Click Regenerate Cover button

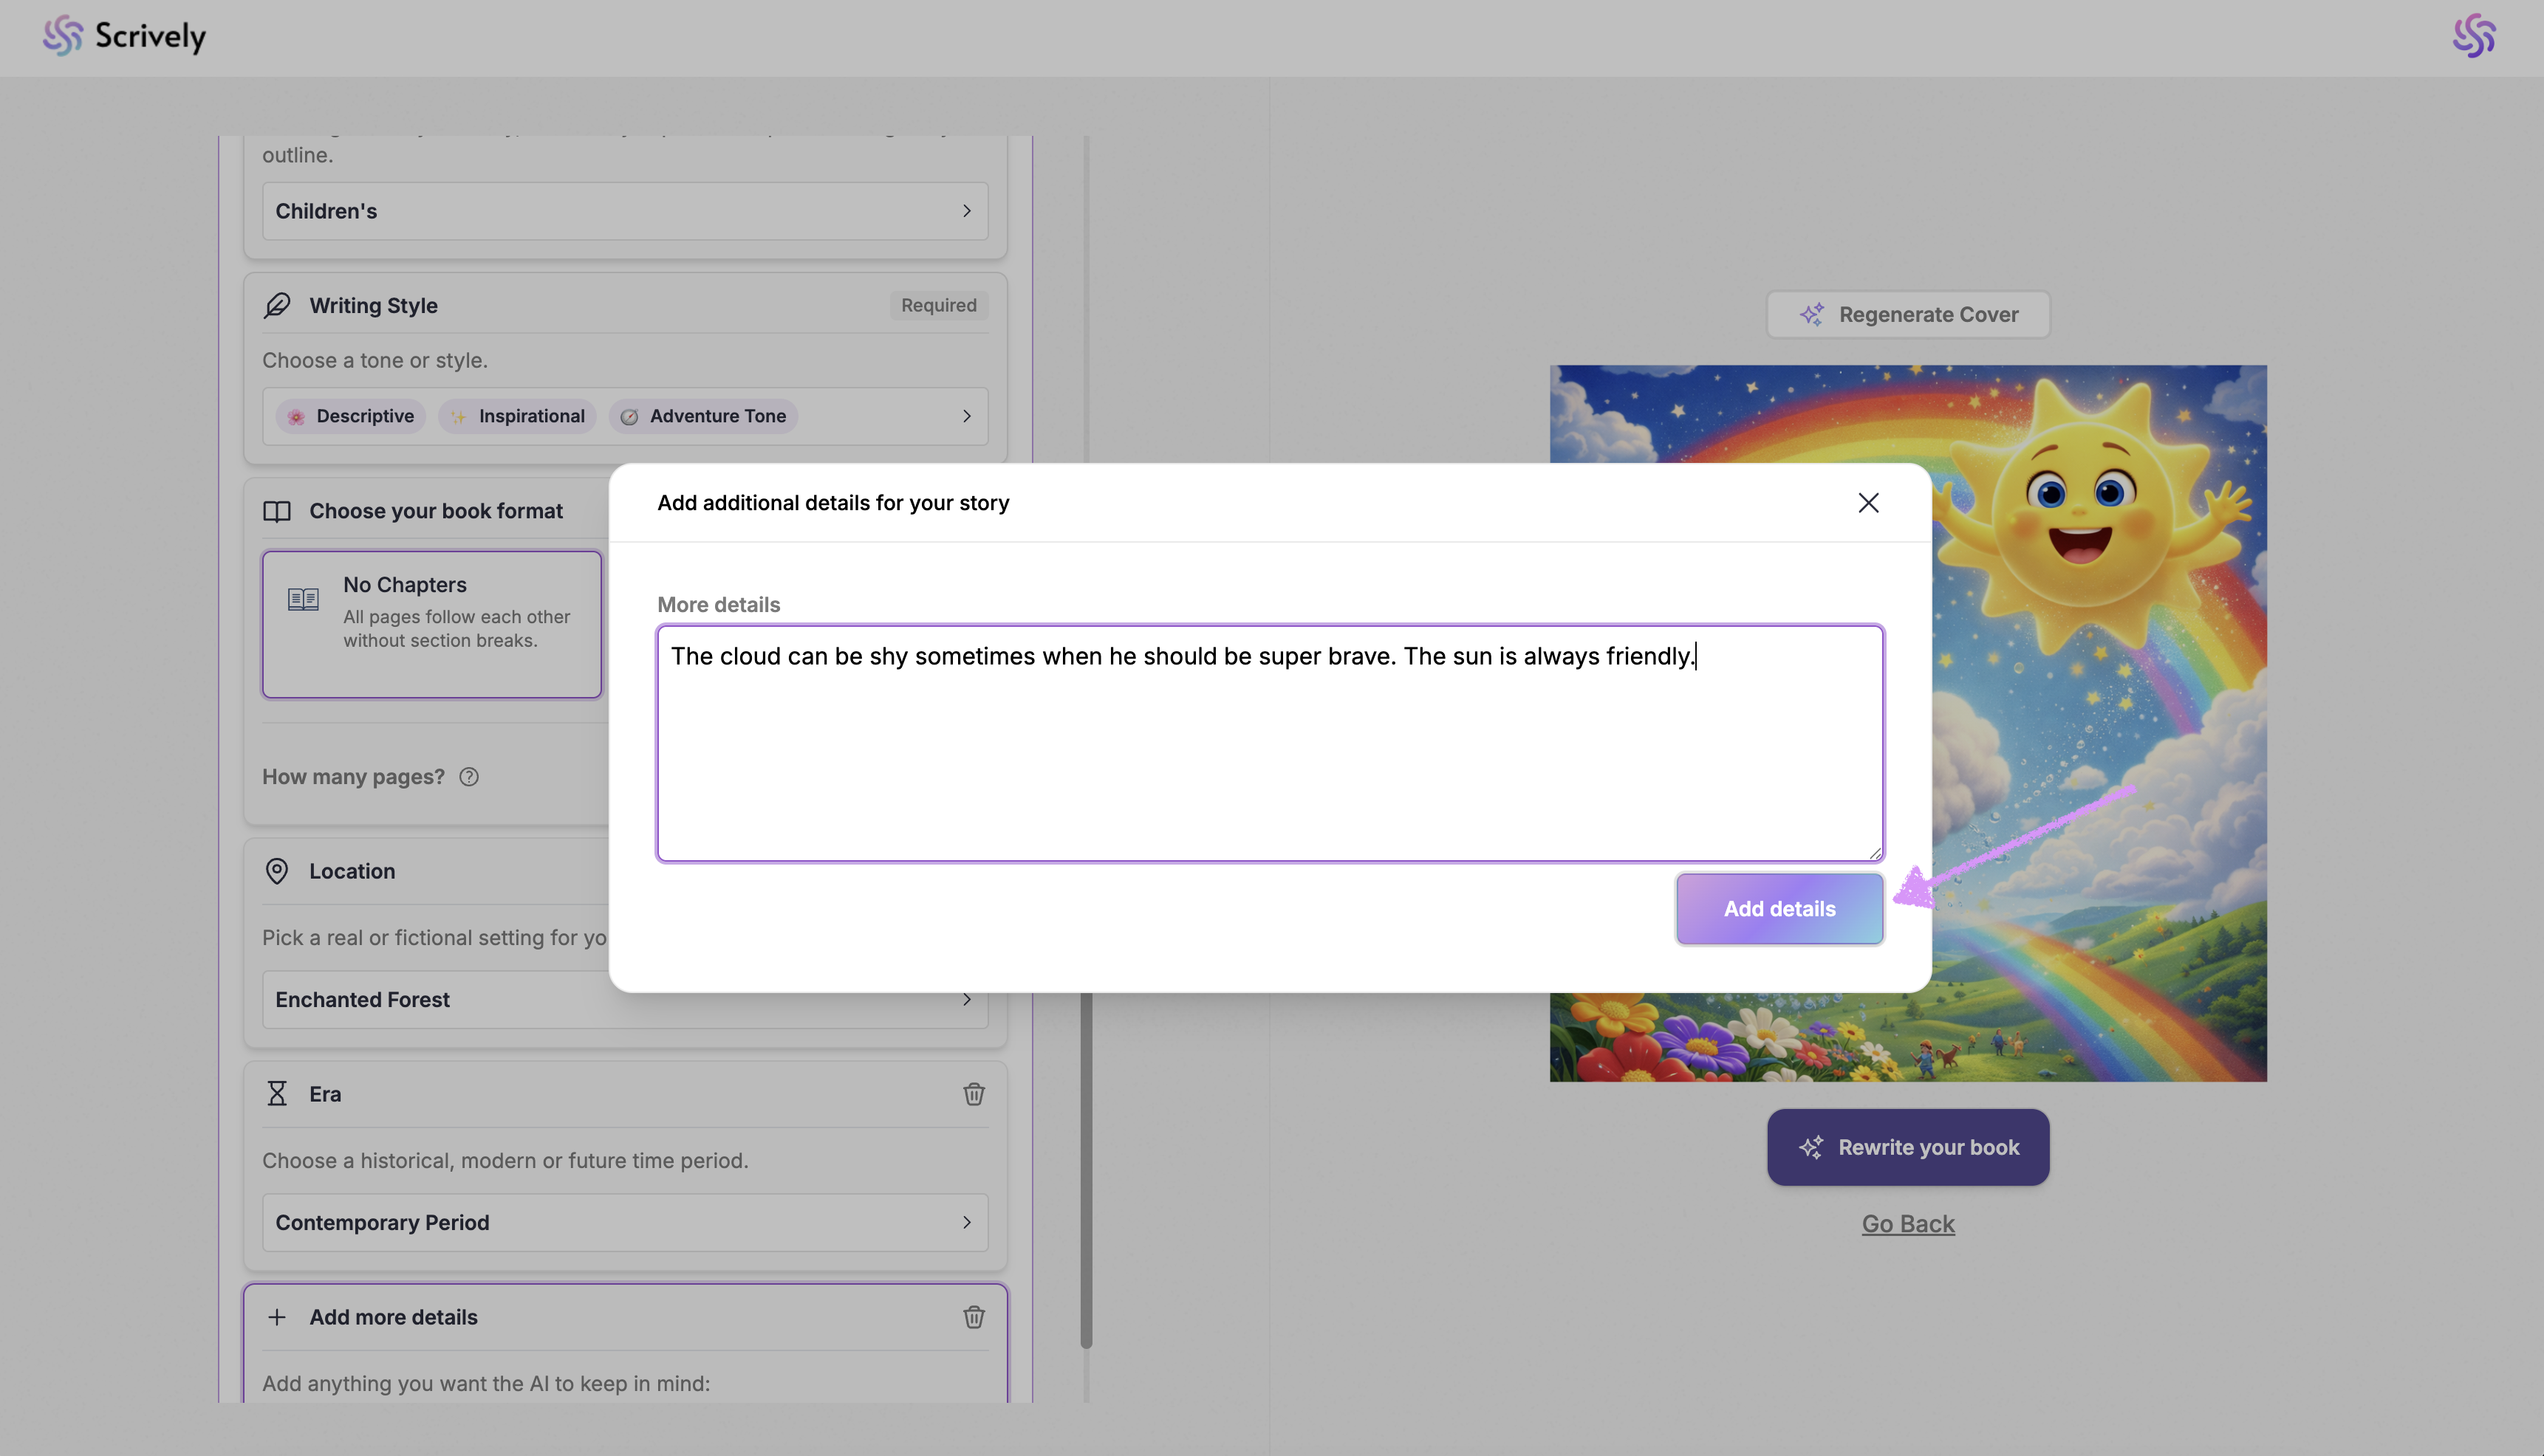1908,315
